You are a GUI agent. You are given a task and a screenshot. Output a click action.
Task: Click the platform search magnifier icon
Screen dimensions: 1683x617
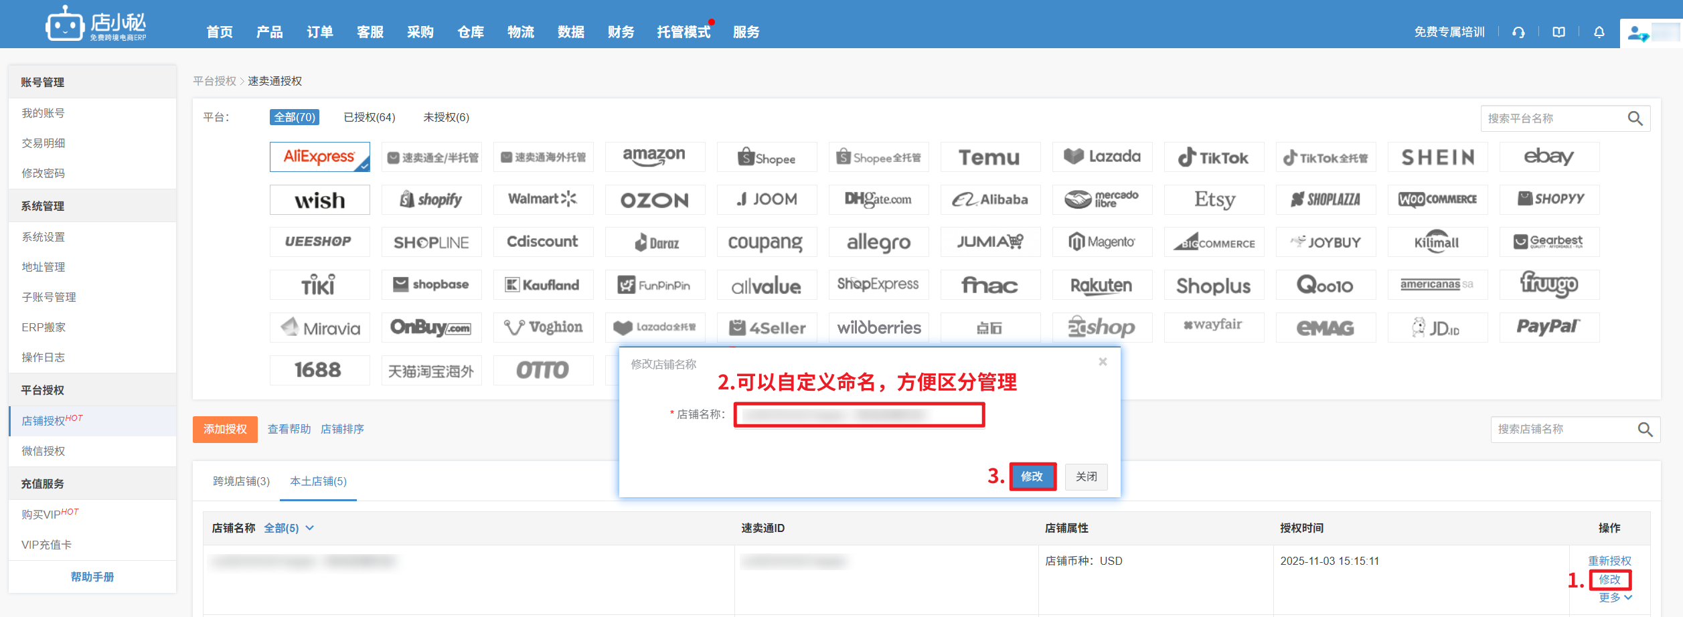(1635, 118)
